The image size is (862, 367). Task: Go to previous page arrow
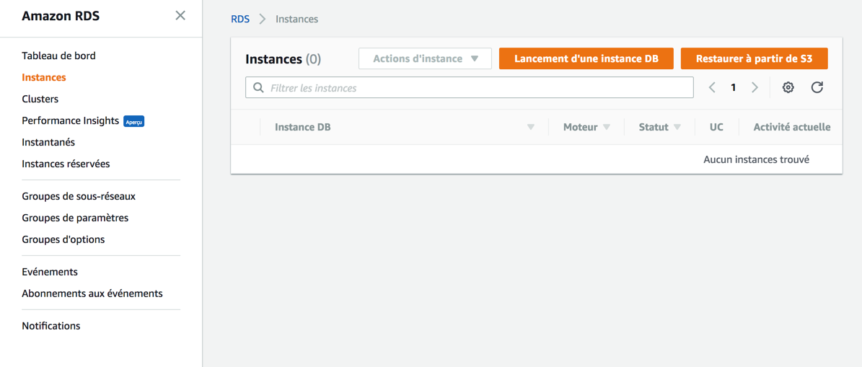click(712, 87)
